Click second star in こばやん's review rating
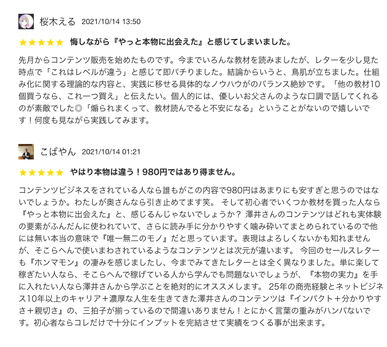Viewport: 387px width, 347px height. [x=32, y=172]
